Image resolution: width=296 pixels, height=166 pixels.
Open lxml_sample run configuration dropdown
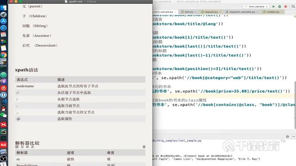[x=256, y=6]
